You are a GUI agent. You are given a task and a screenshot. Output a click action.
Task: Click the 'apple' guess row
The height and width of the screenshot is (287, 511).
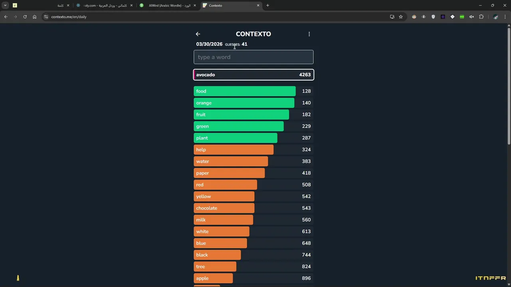[254, 278]
